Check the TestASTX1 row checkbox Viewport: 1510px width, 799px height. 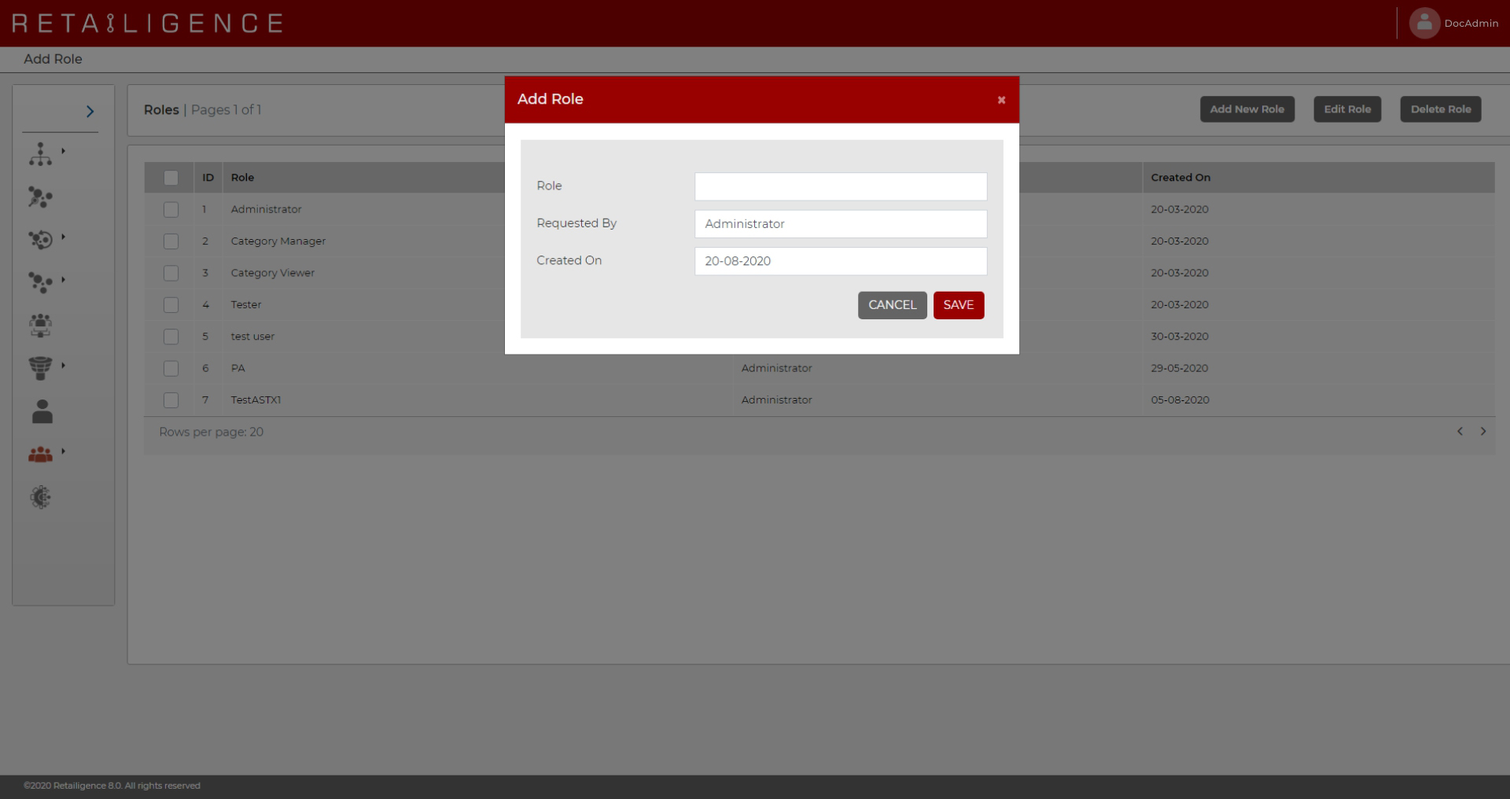tap(171, 399)
